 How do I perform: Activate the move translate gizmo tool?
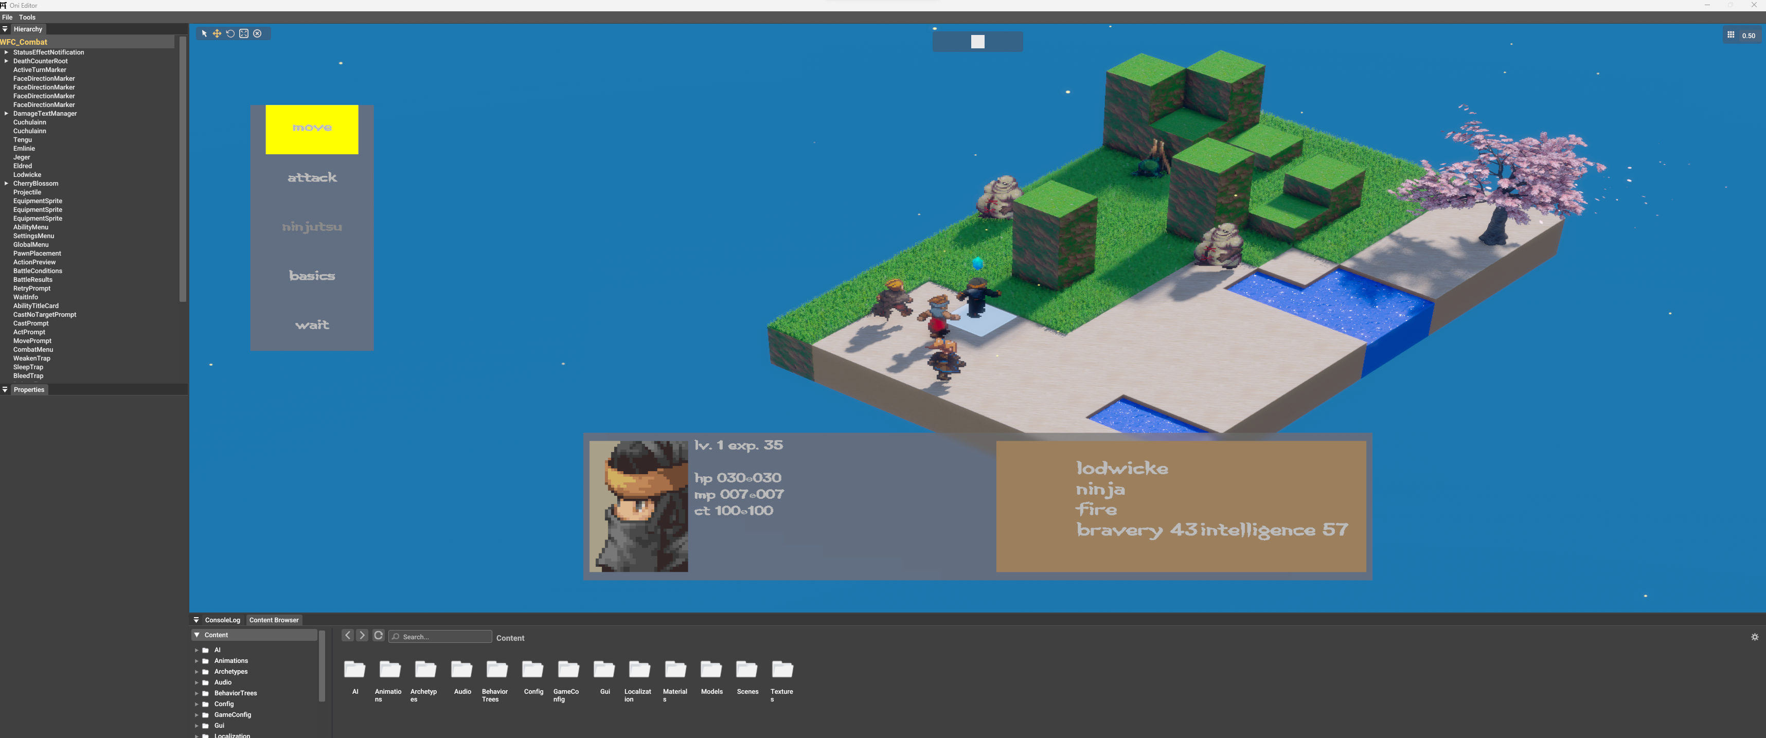pos(217,33)
